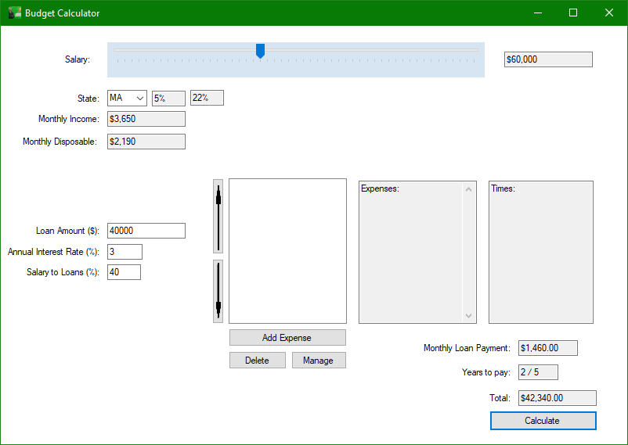628x445 pixels.
Task: Click the Annual Interest Rate input field
Action: point(125,252)
